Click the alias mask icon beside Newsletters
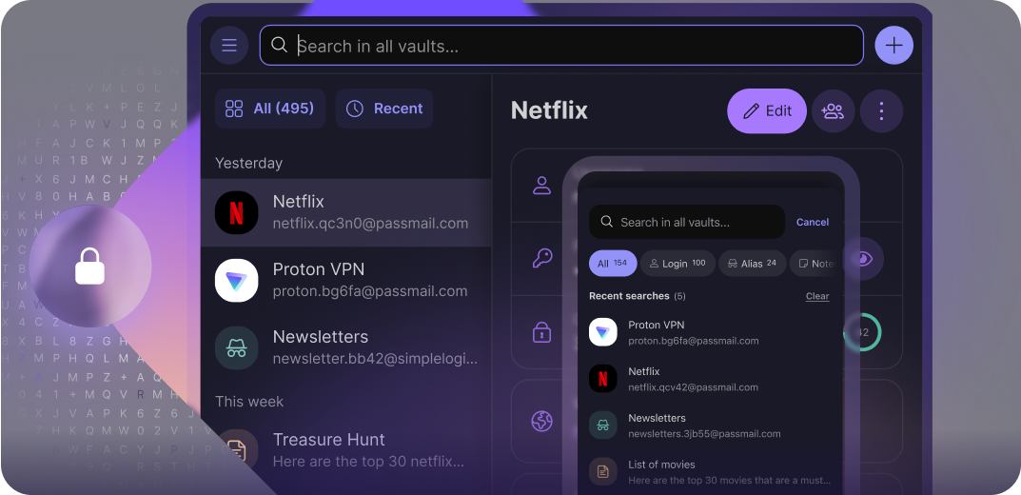This screenshot has height=495, width=1021. [236, 347]
